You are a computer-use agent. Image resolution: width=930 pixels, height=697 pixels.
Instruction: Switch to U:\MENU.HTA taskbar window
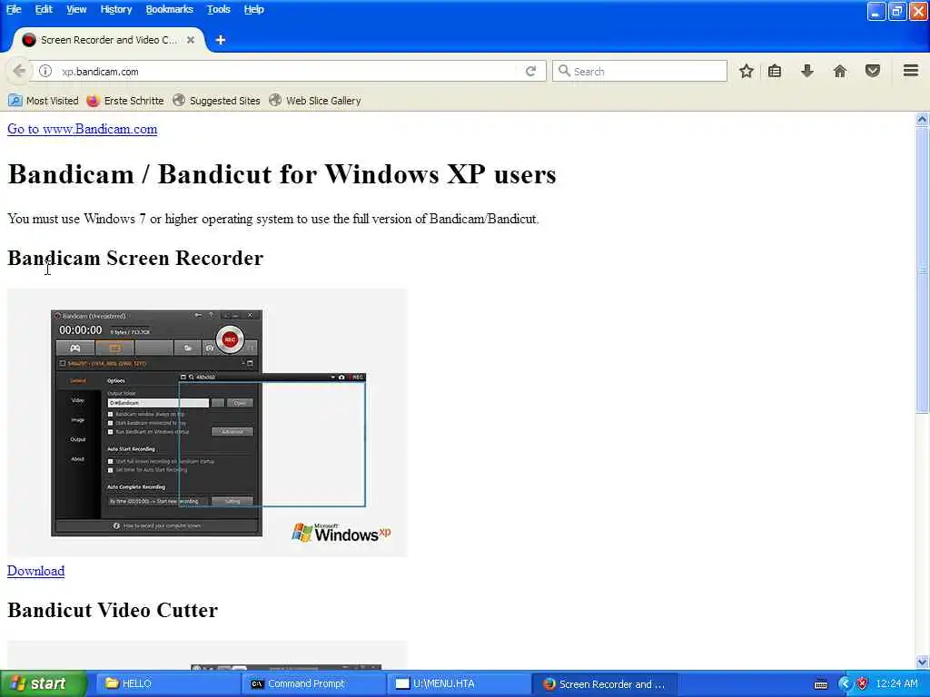tap(459, 684)
